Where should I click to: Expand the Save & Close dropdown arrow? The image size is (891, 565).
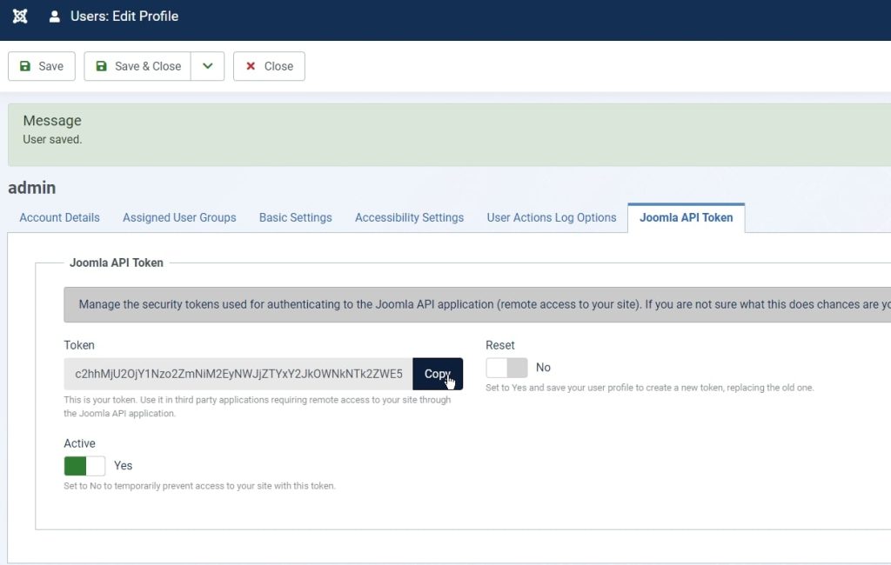tap(207, 66)
